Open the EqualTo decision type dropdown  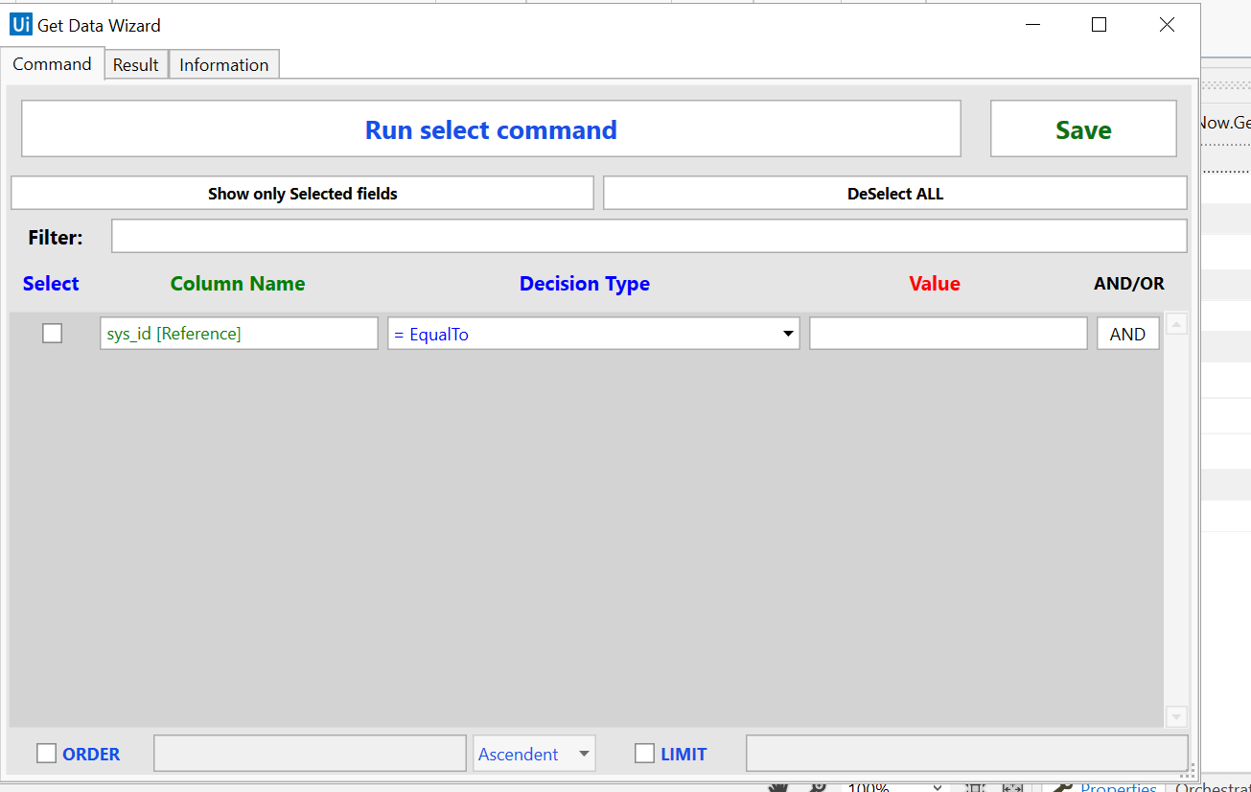tap(593, 334)
